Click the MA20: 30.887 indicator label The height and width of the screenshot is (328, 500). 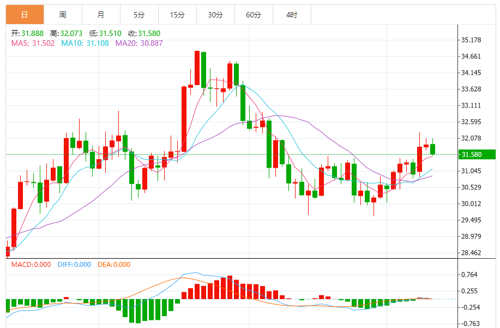click(139, 44)
